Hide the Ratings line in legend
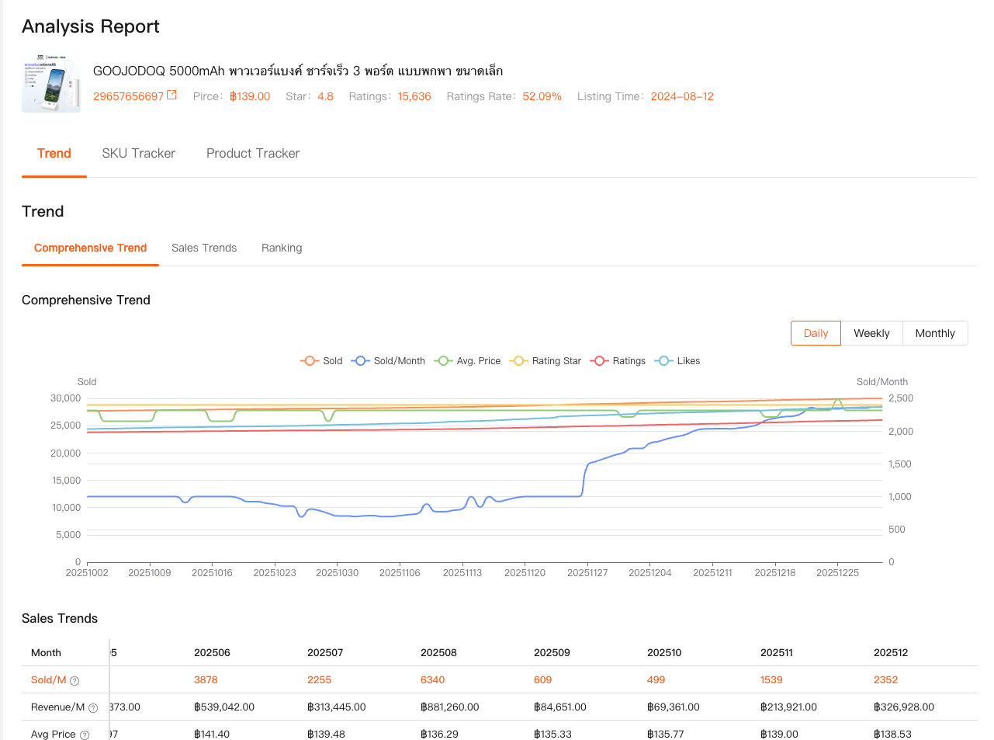994x740 pixels. 618,361
